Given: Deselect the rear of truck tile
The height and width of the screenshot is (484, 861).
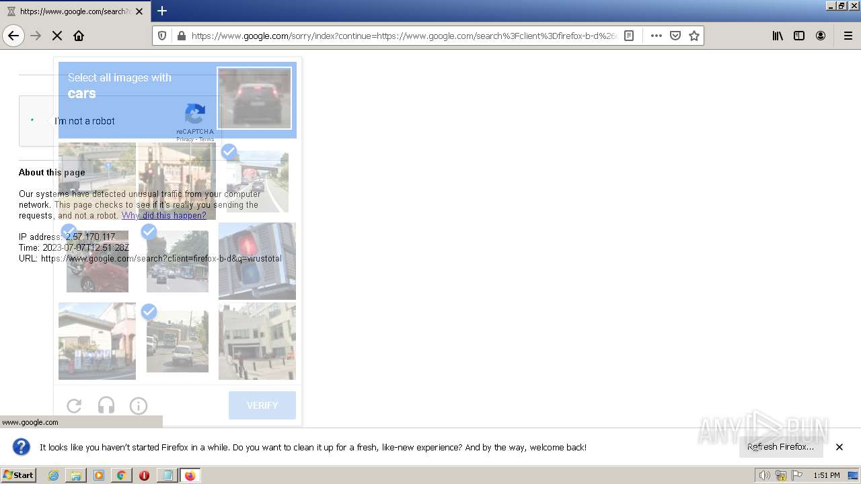Looking at the screenshot, I should (177, 341).
